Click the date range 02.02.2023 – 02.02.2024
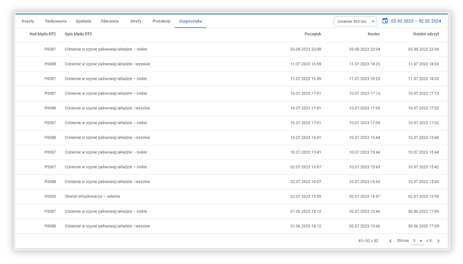 pyautogui.click(x=416, y=21)
